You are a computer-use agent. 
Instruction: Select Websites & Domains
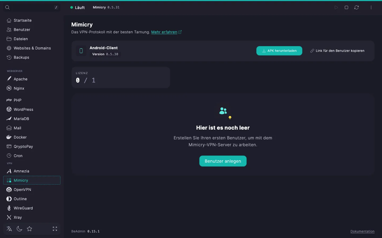32,48
